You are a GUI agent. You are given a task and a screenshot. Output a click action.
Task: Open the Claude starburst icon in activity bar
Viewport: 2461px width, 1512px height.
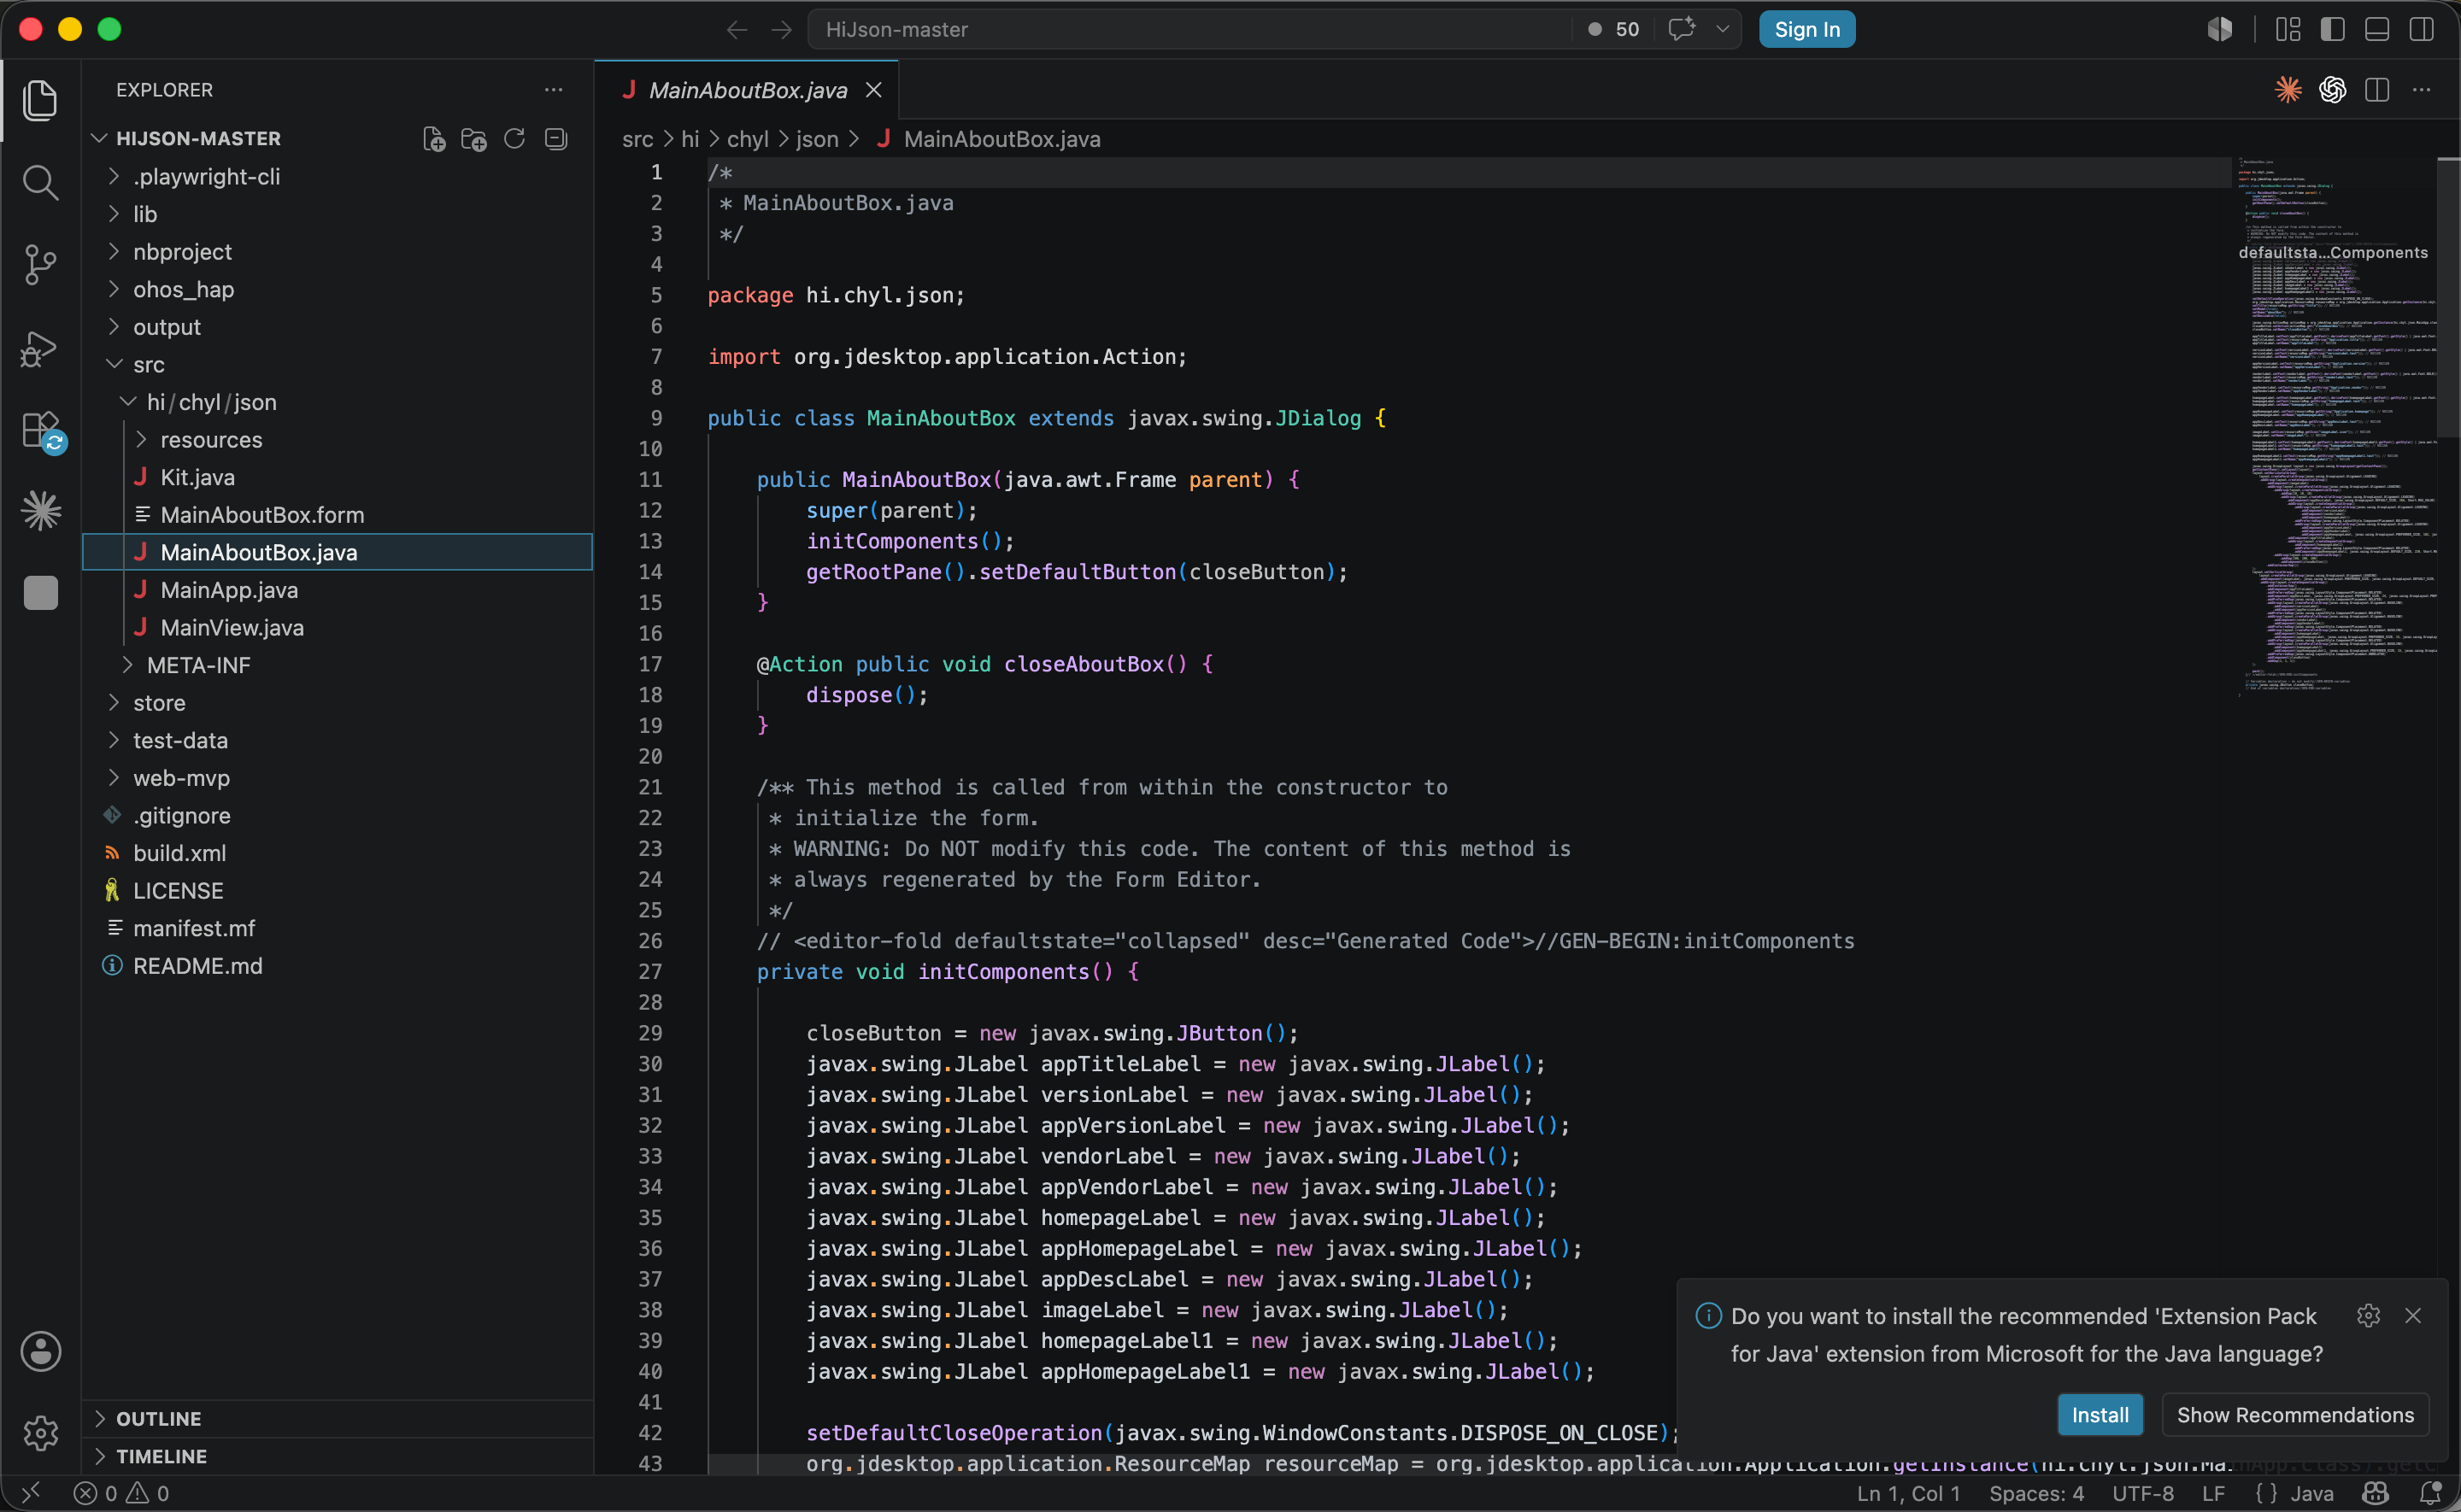click(40, 511)
